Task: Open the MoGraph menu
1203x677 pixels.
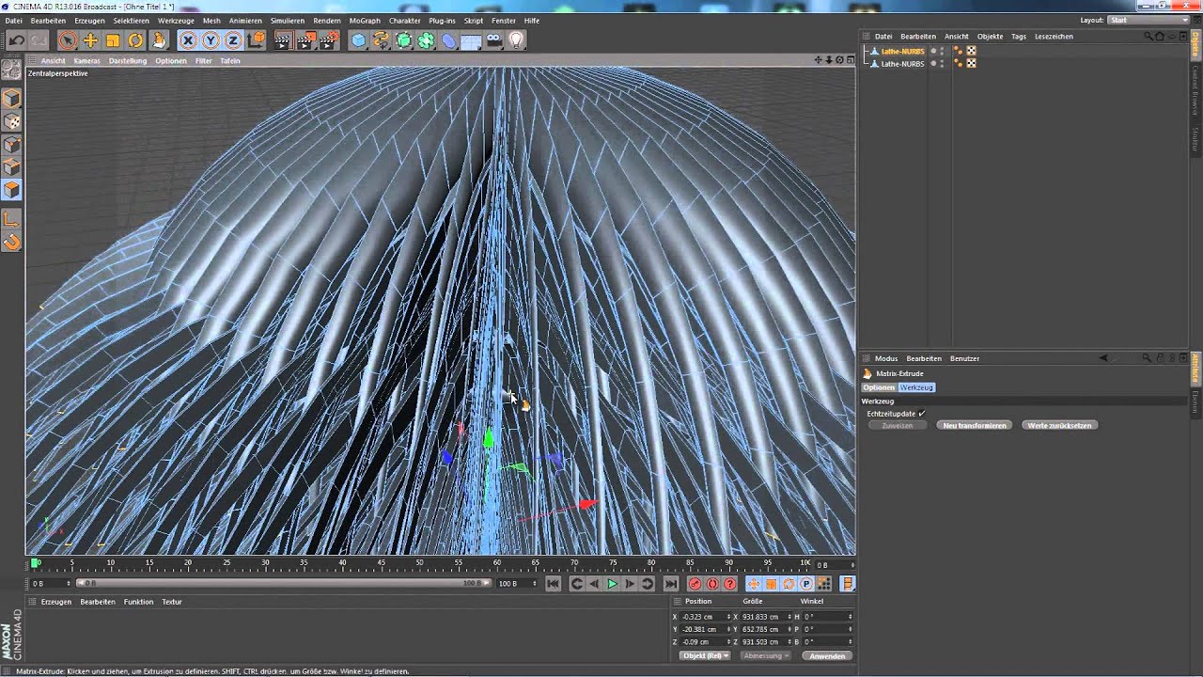Action: tap(365, 21)
